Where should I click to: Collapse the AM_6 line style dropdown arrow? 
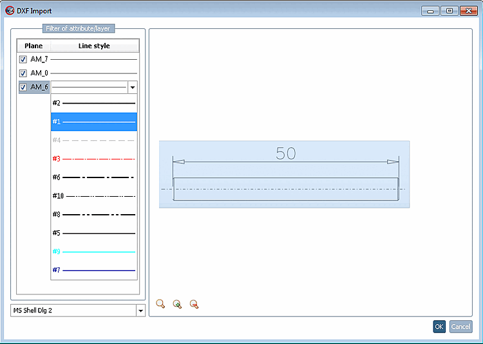(x=133, y=87)
